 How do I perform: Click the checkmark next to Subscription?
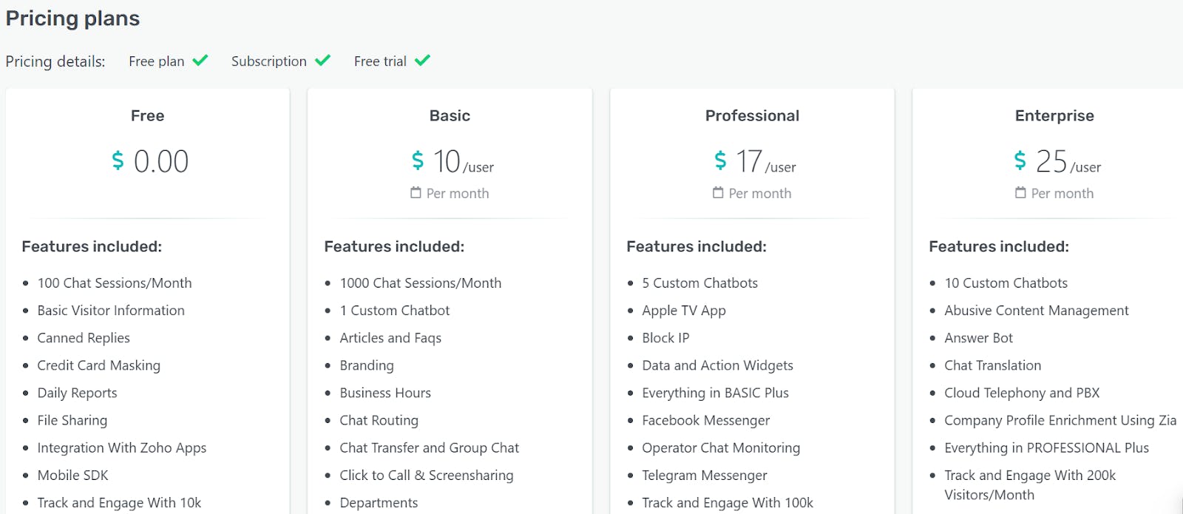pos(322,61)
